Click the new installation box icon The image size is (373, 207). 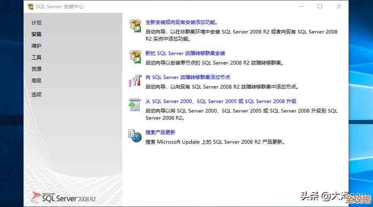click(x=135, y=25)
